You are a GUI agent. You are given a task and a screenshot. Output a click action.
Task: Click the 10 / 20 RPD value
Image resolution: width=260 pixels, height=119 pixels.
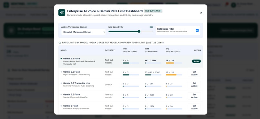169,61
